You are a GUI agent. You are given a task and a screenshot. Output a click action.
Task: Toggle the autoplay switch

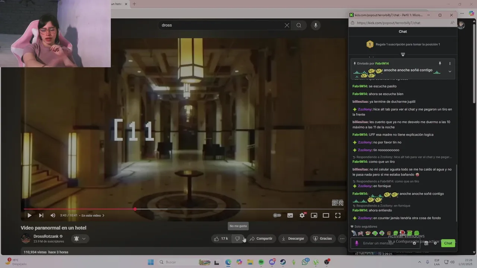coord(277,215)
